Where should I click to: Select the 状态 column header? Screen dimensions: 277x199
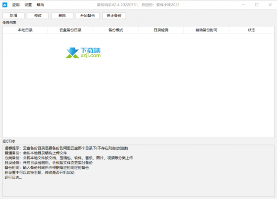251,30
